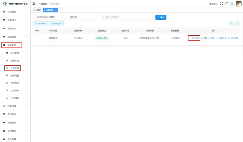Click 编辑 for device 电量监测
The width and height of the screenshot is (243, 142).
204,38
